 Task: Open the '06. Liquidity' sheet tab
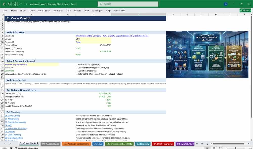pos(143,144)
